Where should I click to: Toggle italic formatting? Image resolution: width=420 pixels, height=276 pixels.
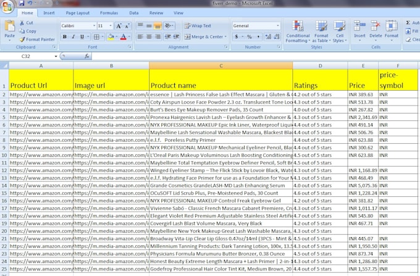tap(73, 36)
